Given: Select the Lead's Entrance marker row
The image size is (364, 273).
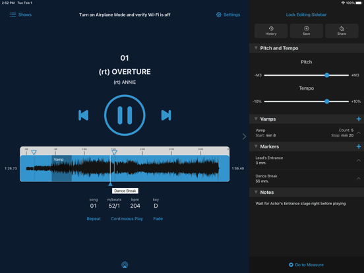Looking at the screenshot, I should click(307, 160).
